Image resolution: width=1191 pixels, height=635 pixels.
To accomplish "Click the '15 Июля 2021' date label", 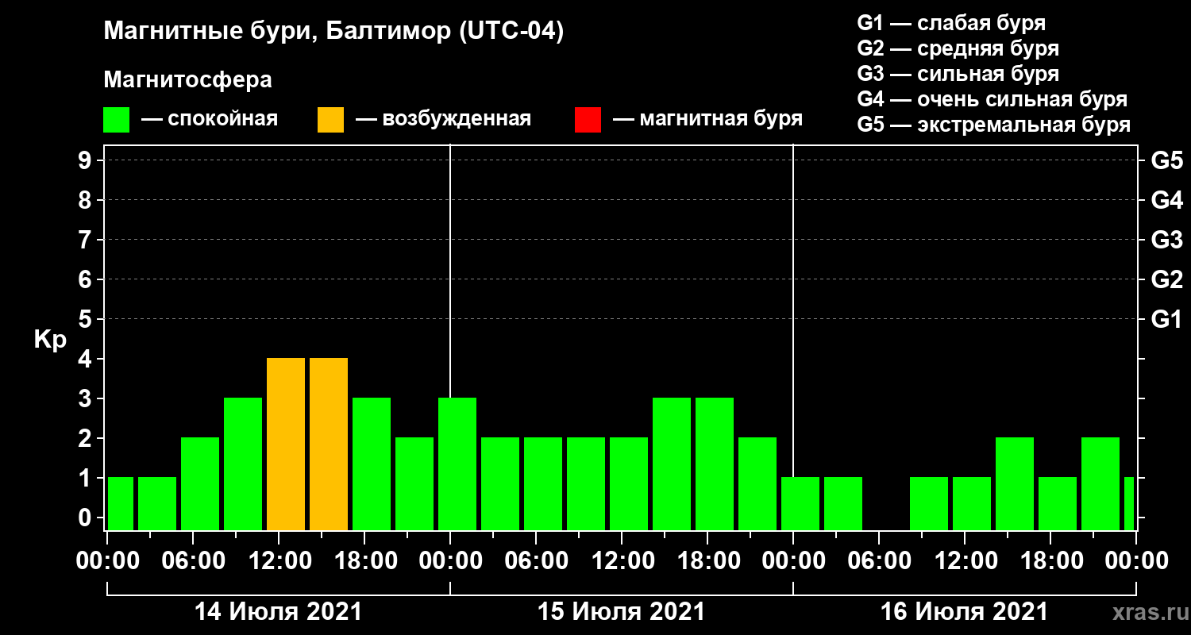I will (622, 612).
